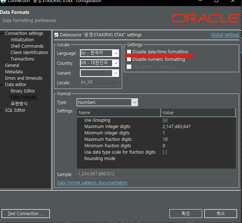Cancel with the 취소 button
This screenshot has width=242, height=223.
click(x=221, y=214)
